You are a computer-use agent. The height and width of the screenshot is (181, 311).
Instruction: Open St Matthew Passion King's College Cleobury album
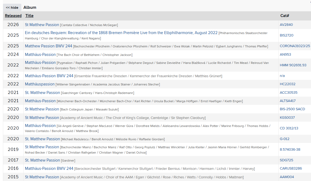(x=42, y=118)
